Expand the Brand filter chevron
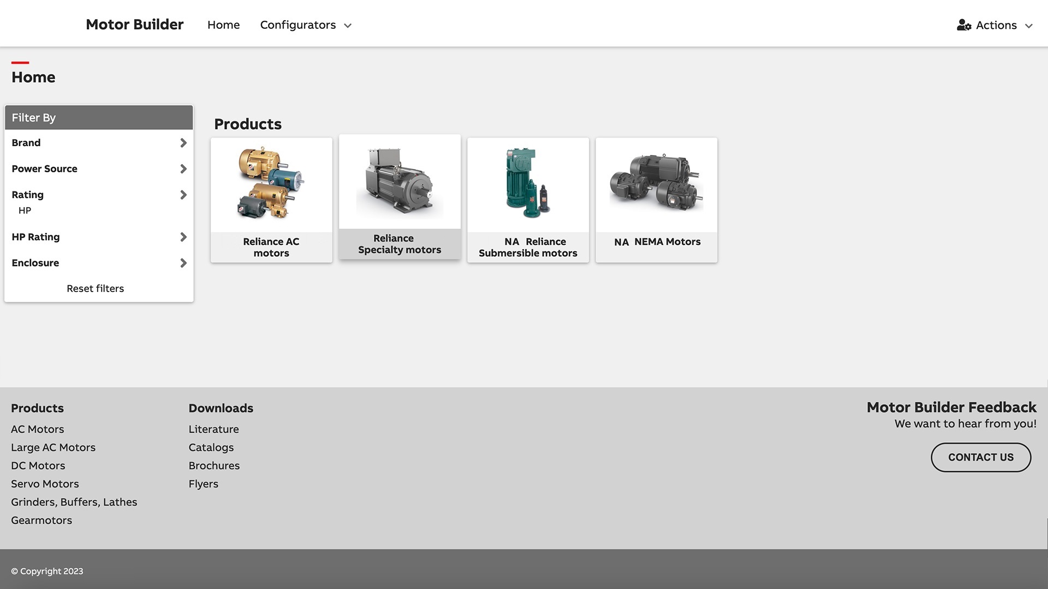Viewport: 1048px width, 589px height. pyautogui.click(x=183, y=143)
